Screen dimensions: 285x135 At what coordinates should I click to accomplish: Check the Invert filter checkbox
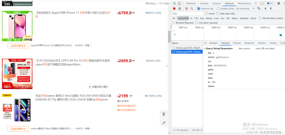click(206, 13)
